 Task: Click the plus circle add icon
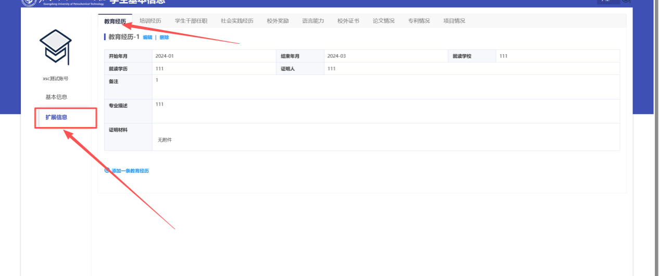pos(107,170)
